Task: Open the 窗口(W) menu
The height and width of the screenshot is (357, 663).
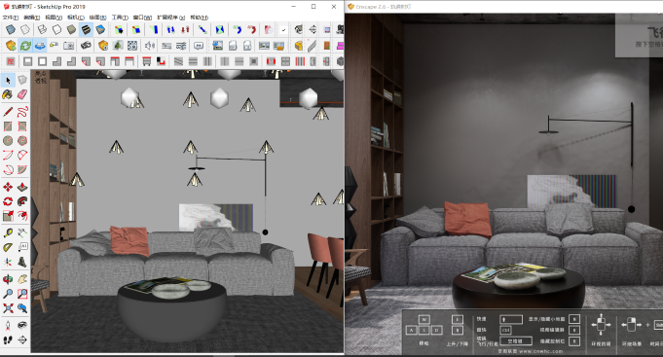Action: point(142,18)
